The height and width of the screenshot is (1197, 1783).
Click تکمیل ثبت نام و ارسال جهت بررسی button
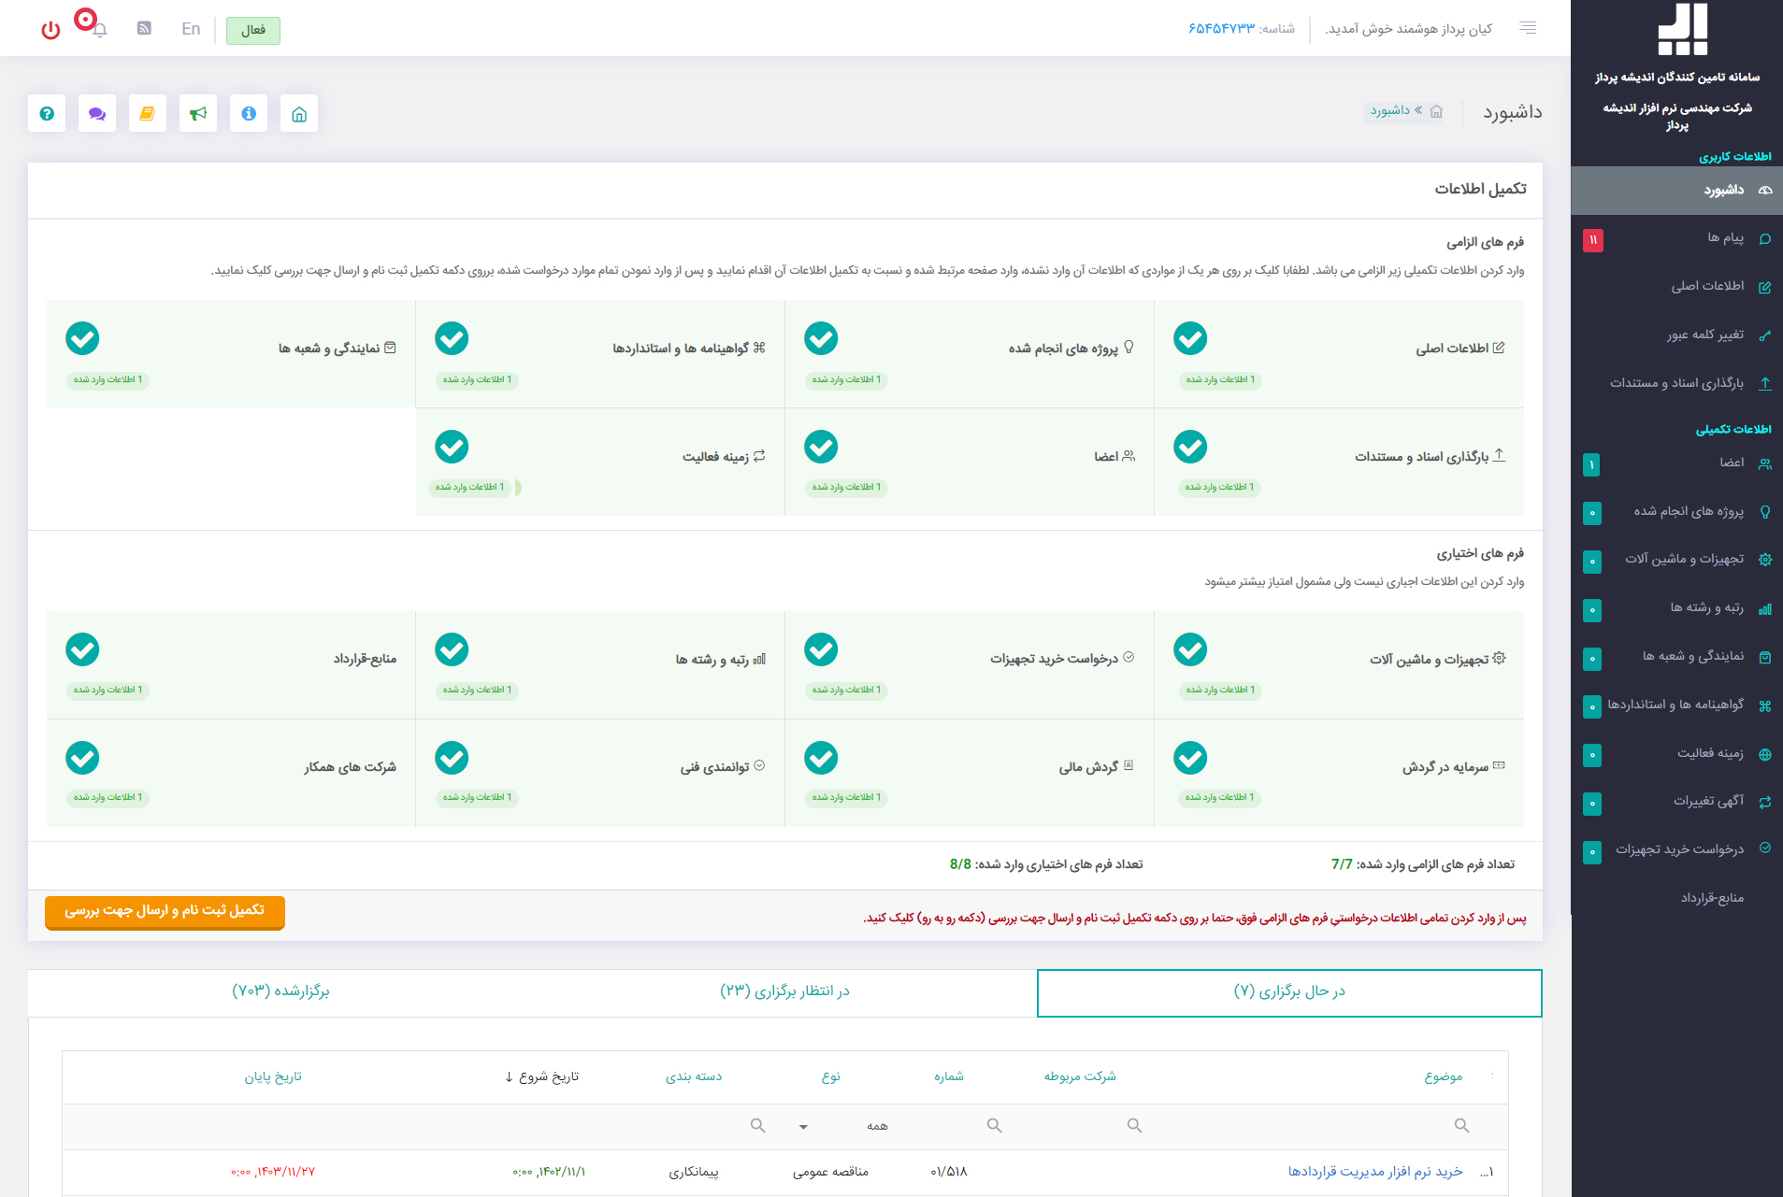pos(165,911)
